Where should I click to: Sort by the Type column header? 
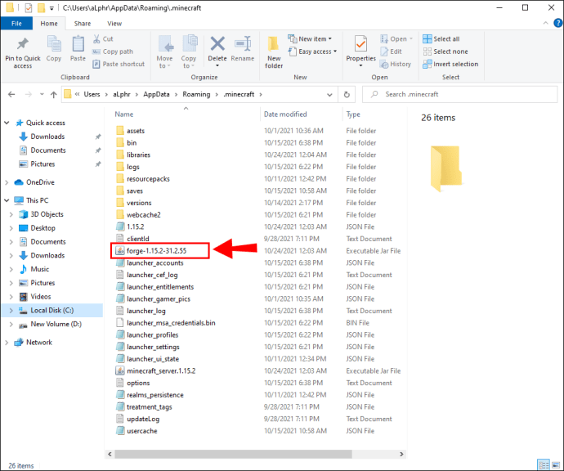pos(353,114)
